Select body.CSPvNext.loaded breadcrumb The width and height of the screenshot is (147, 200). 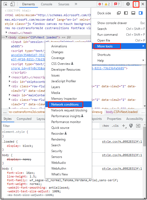coord(122,112)
